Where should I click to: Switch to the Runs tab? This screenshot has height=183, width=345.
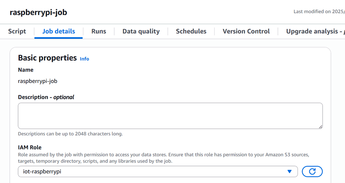(99, 31)
